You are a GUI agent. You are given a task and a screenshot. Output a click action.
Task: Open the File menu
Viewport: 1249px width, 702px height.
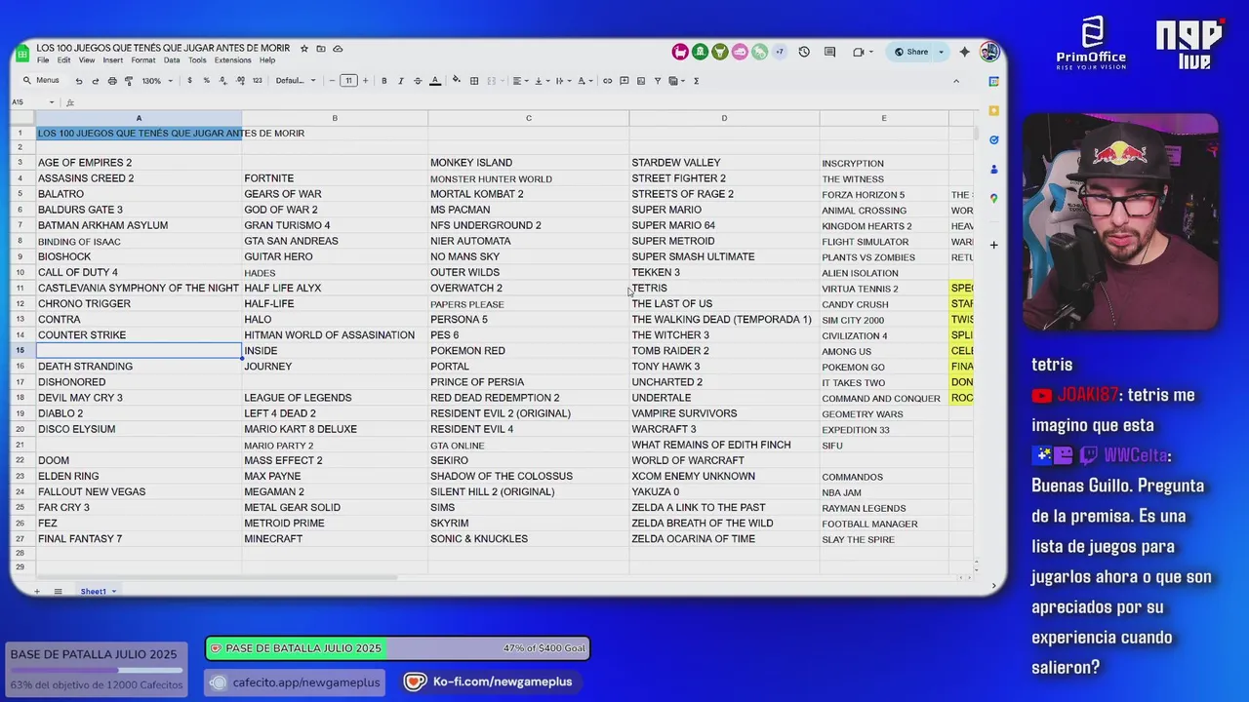point(43,60)
